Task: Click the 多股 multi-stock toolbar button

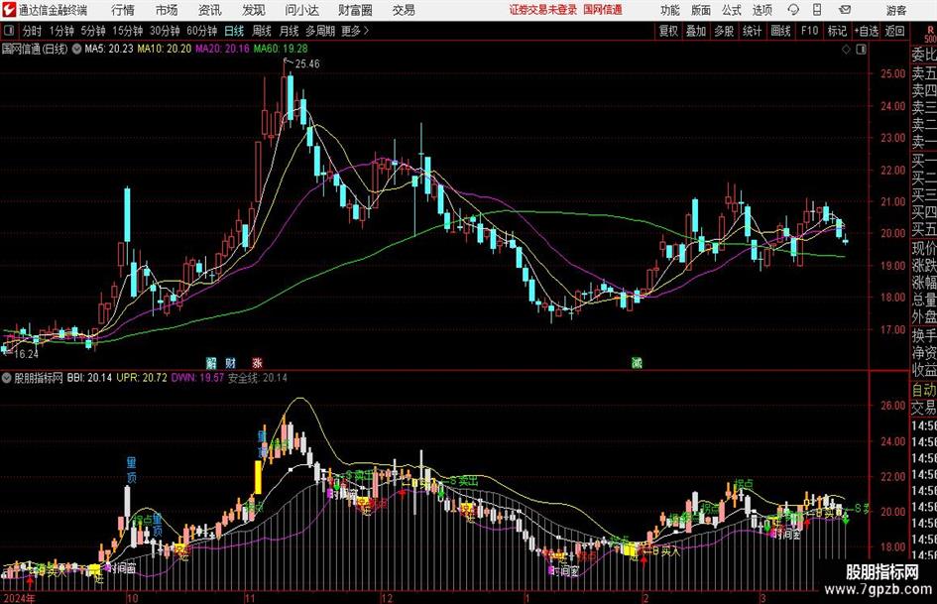Action: click(724, 31)
